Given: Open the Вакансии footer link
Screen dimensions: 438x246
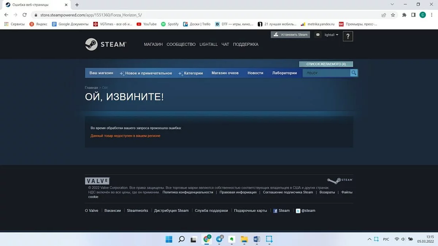Looking at the screenshot, I should pyautogui.click(x=112, y=211).
